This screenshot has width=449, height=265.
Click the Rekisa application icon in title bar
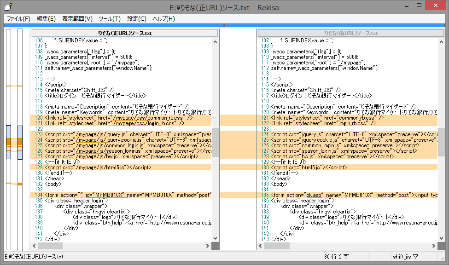click(x=8, y=7)
